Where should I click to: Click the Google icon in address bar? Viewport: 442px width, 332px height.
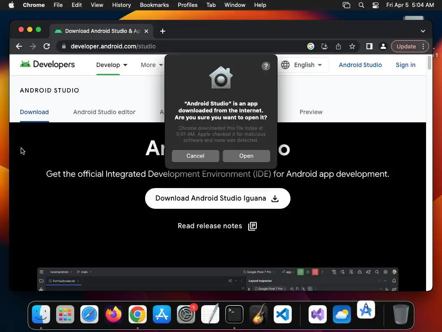[x=311, y=46]
